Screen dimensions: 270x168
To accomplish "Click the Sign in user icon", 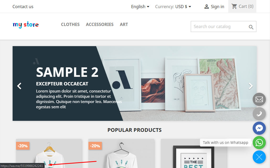I will pos(207,7).
